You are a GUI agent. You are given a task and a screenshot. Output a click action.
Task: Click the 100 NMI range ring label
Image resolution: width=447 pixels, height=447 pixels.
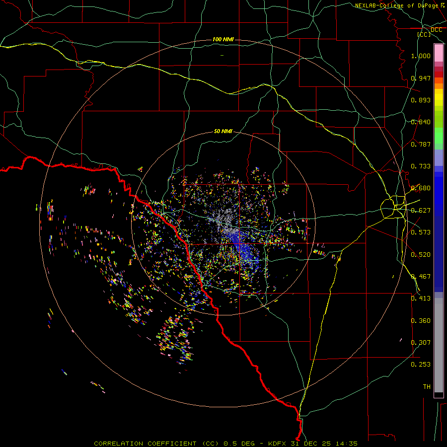pyautogui.click(x=223, y=39)
